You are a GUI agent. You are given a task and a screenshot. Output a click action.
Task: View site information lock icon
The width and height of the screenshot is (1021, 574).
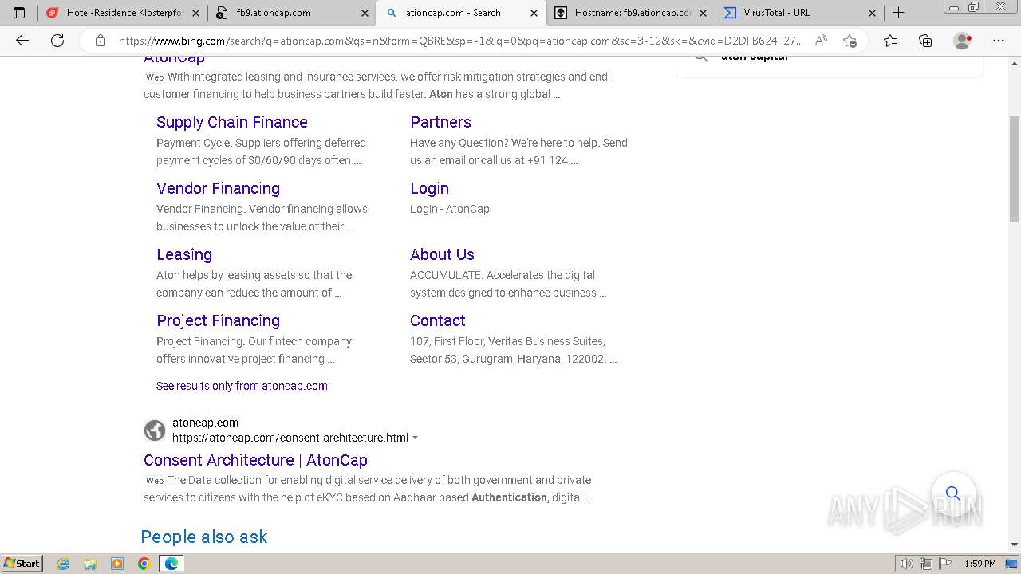[x=100, y=41]
